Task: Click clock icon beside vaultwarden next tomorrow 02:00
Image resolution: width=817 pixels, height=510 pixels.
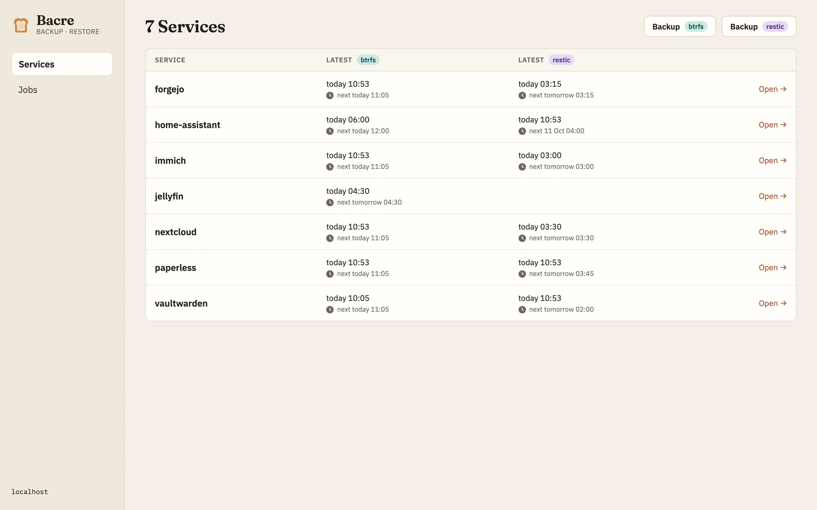Action: coord(522,310)
